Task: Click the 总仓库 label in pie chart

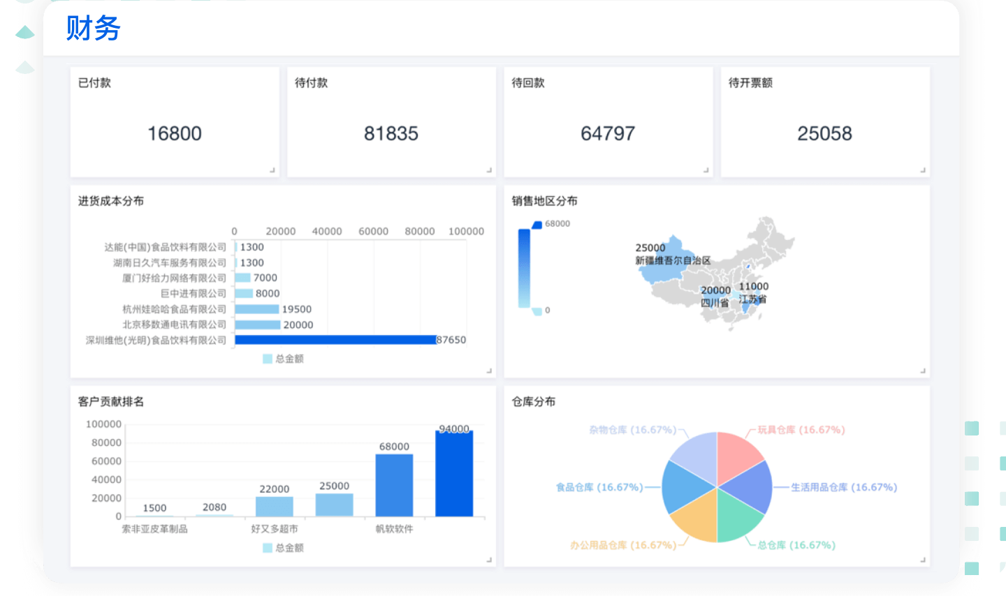Action: point(796,545)
